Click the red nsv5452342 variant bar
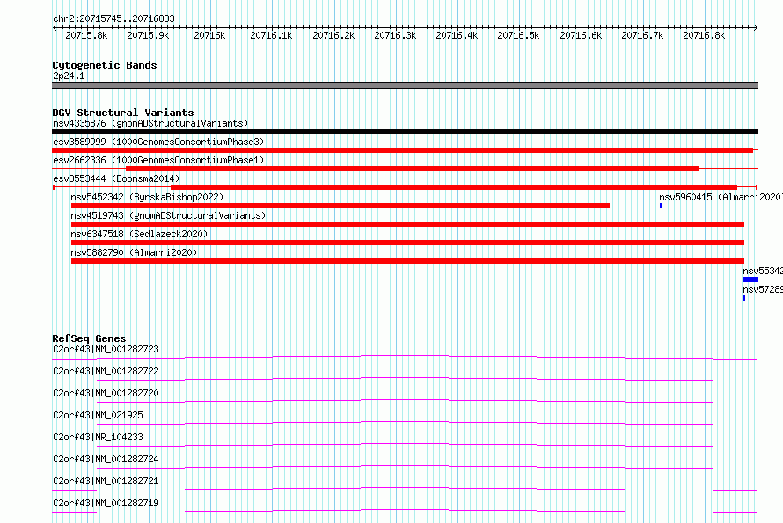 [x=340, y=206]
